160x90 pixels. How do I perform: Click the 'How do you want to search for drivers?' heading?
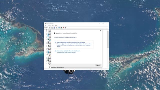pyautogui.click(x=65, y=37)
